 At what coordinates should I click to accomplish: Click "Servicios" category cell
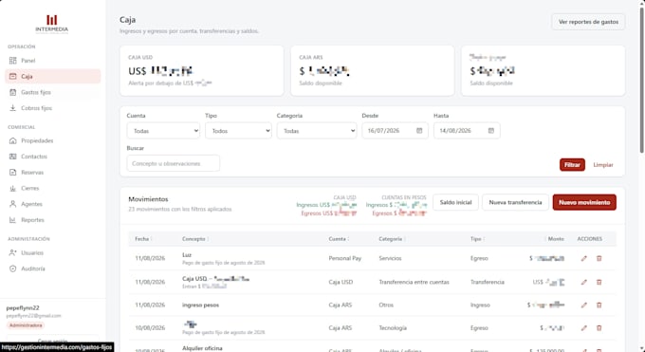pyautogui.click(x=390, y=259)
